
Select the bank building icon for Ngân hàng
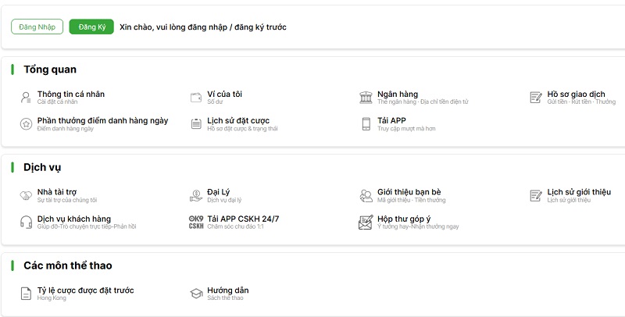tap(366, 98)
